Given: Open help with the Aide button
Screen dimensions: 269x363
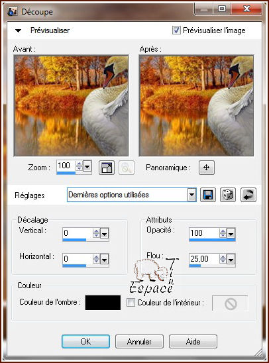Looking at the screenshot, I should click(193, 341).
